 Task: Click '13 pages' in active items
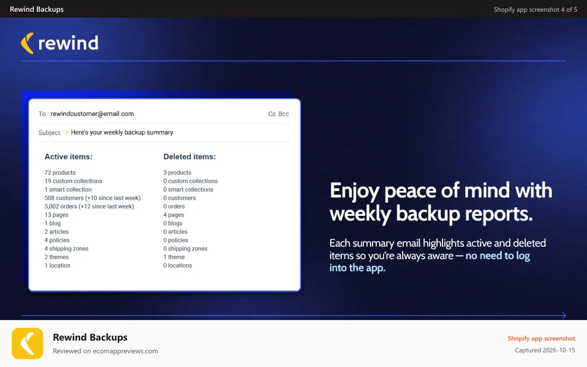point(57,215)
